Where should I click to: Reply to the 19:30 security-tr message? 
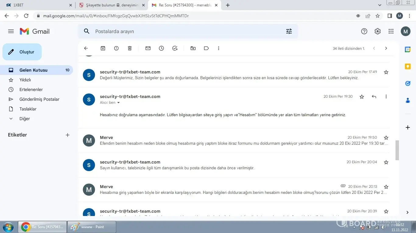click(374, 96)
